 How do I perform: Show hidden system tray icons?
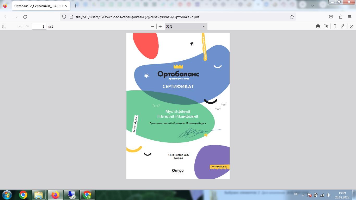303,195
